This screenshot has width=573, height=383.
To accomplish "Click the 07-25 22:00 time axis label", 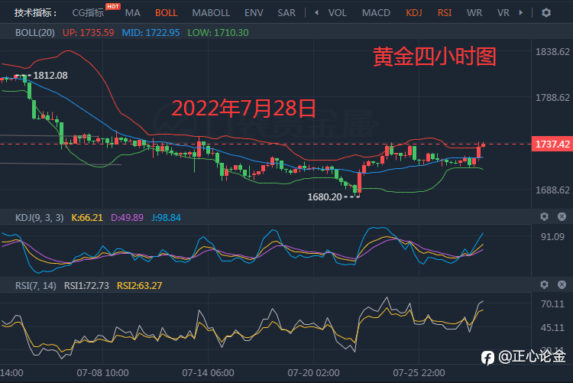I will (x=419, y=373).
